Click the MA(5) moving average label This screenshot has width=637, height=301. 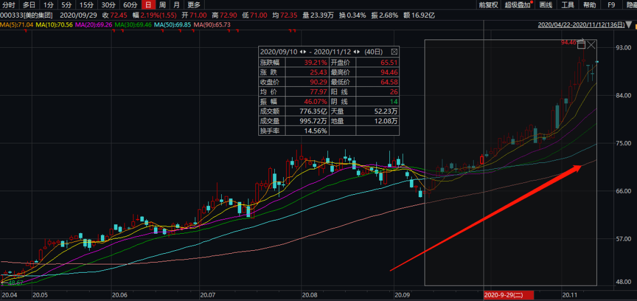coord(17,25)
